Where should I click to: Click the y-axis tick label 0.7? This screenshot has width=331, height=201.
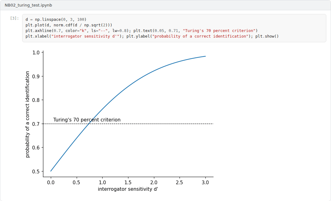pos(36,124)
